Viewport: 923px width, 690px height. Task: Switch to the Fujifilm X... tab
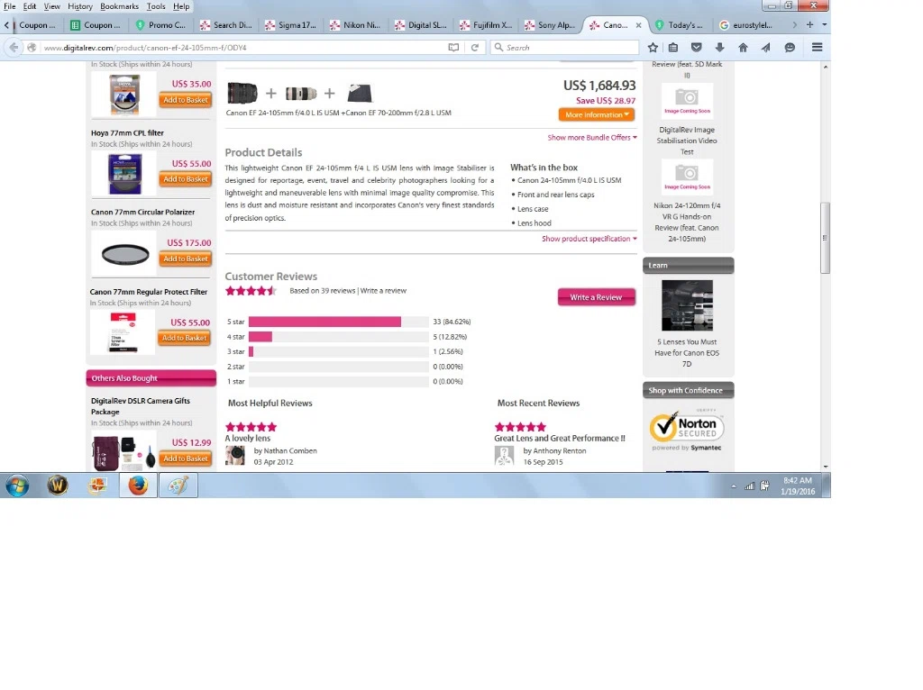[x=485, y=25]
